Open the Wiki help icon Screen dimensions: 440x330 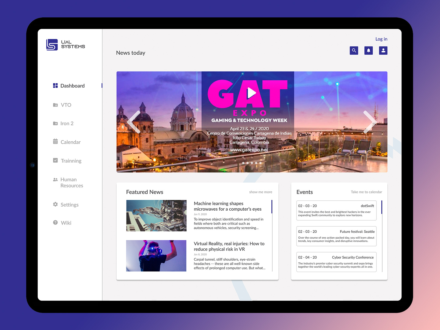(x=55, y=223)
